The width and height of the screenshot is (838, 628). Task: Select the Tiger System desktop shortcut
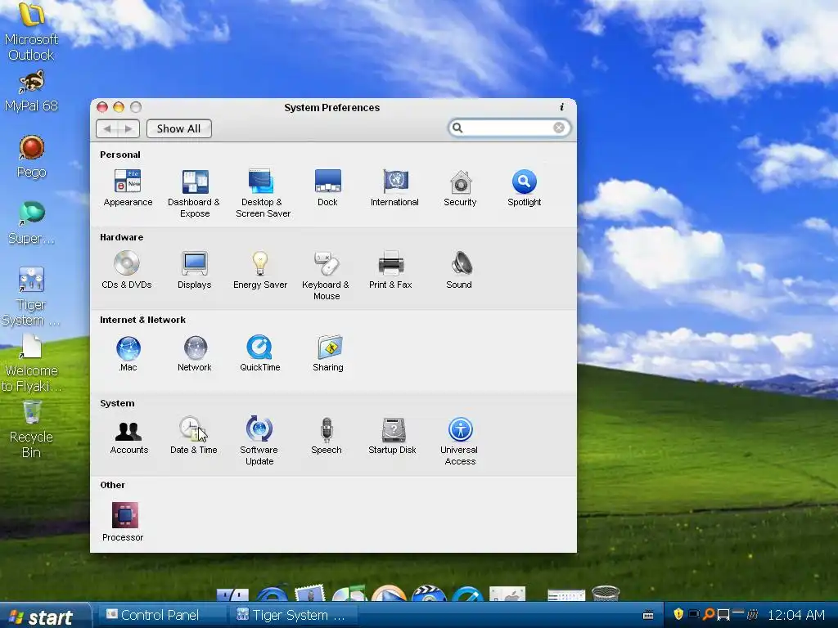tap(30, 296)
